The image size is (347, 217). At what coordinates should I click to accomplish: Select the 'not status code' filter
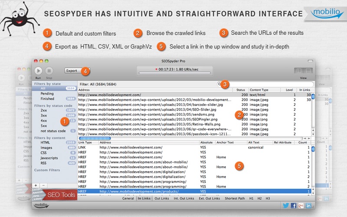pyautogui.click(x=55, y=131)
